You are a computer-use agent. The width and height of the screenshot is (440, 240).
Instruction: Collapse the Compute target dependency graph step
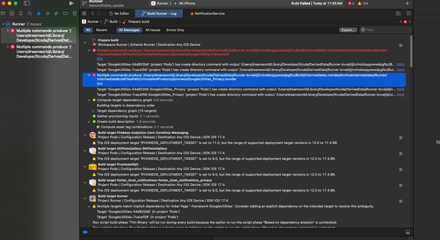(89, 100)
